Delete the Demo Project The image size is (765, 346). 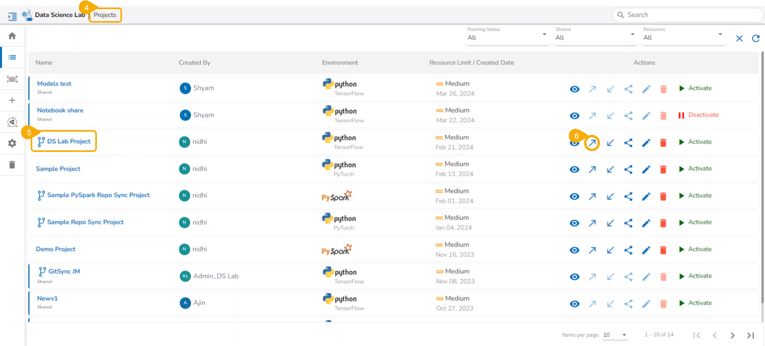click(663, 250)
